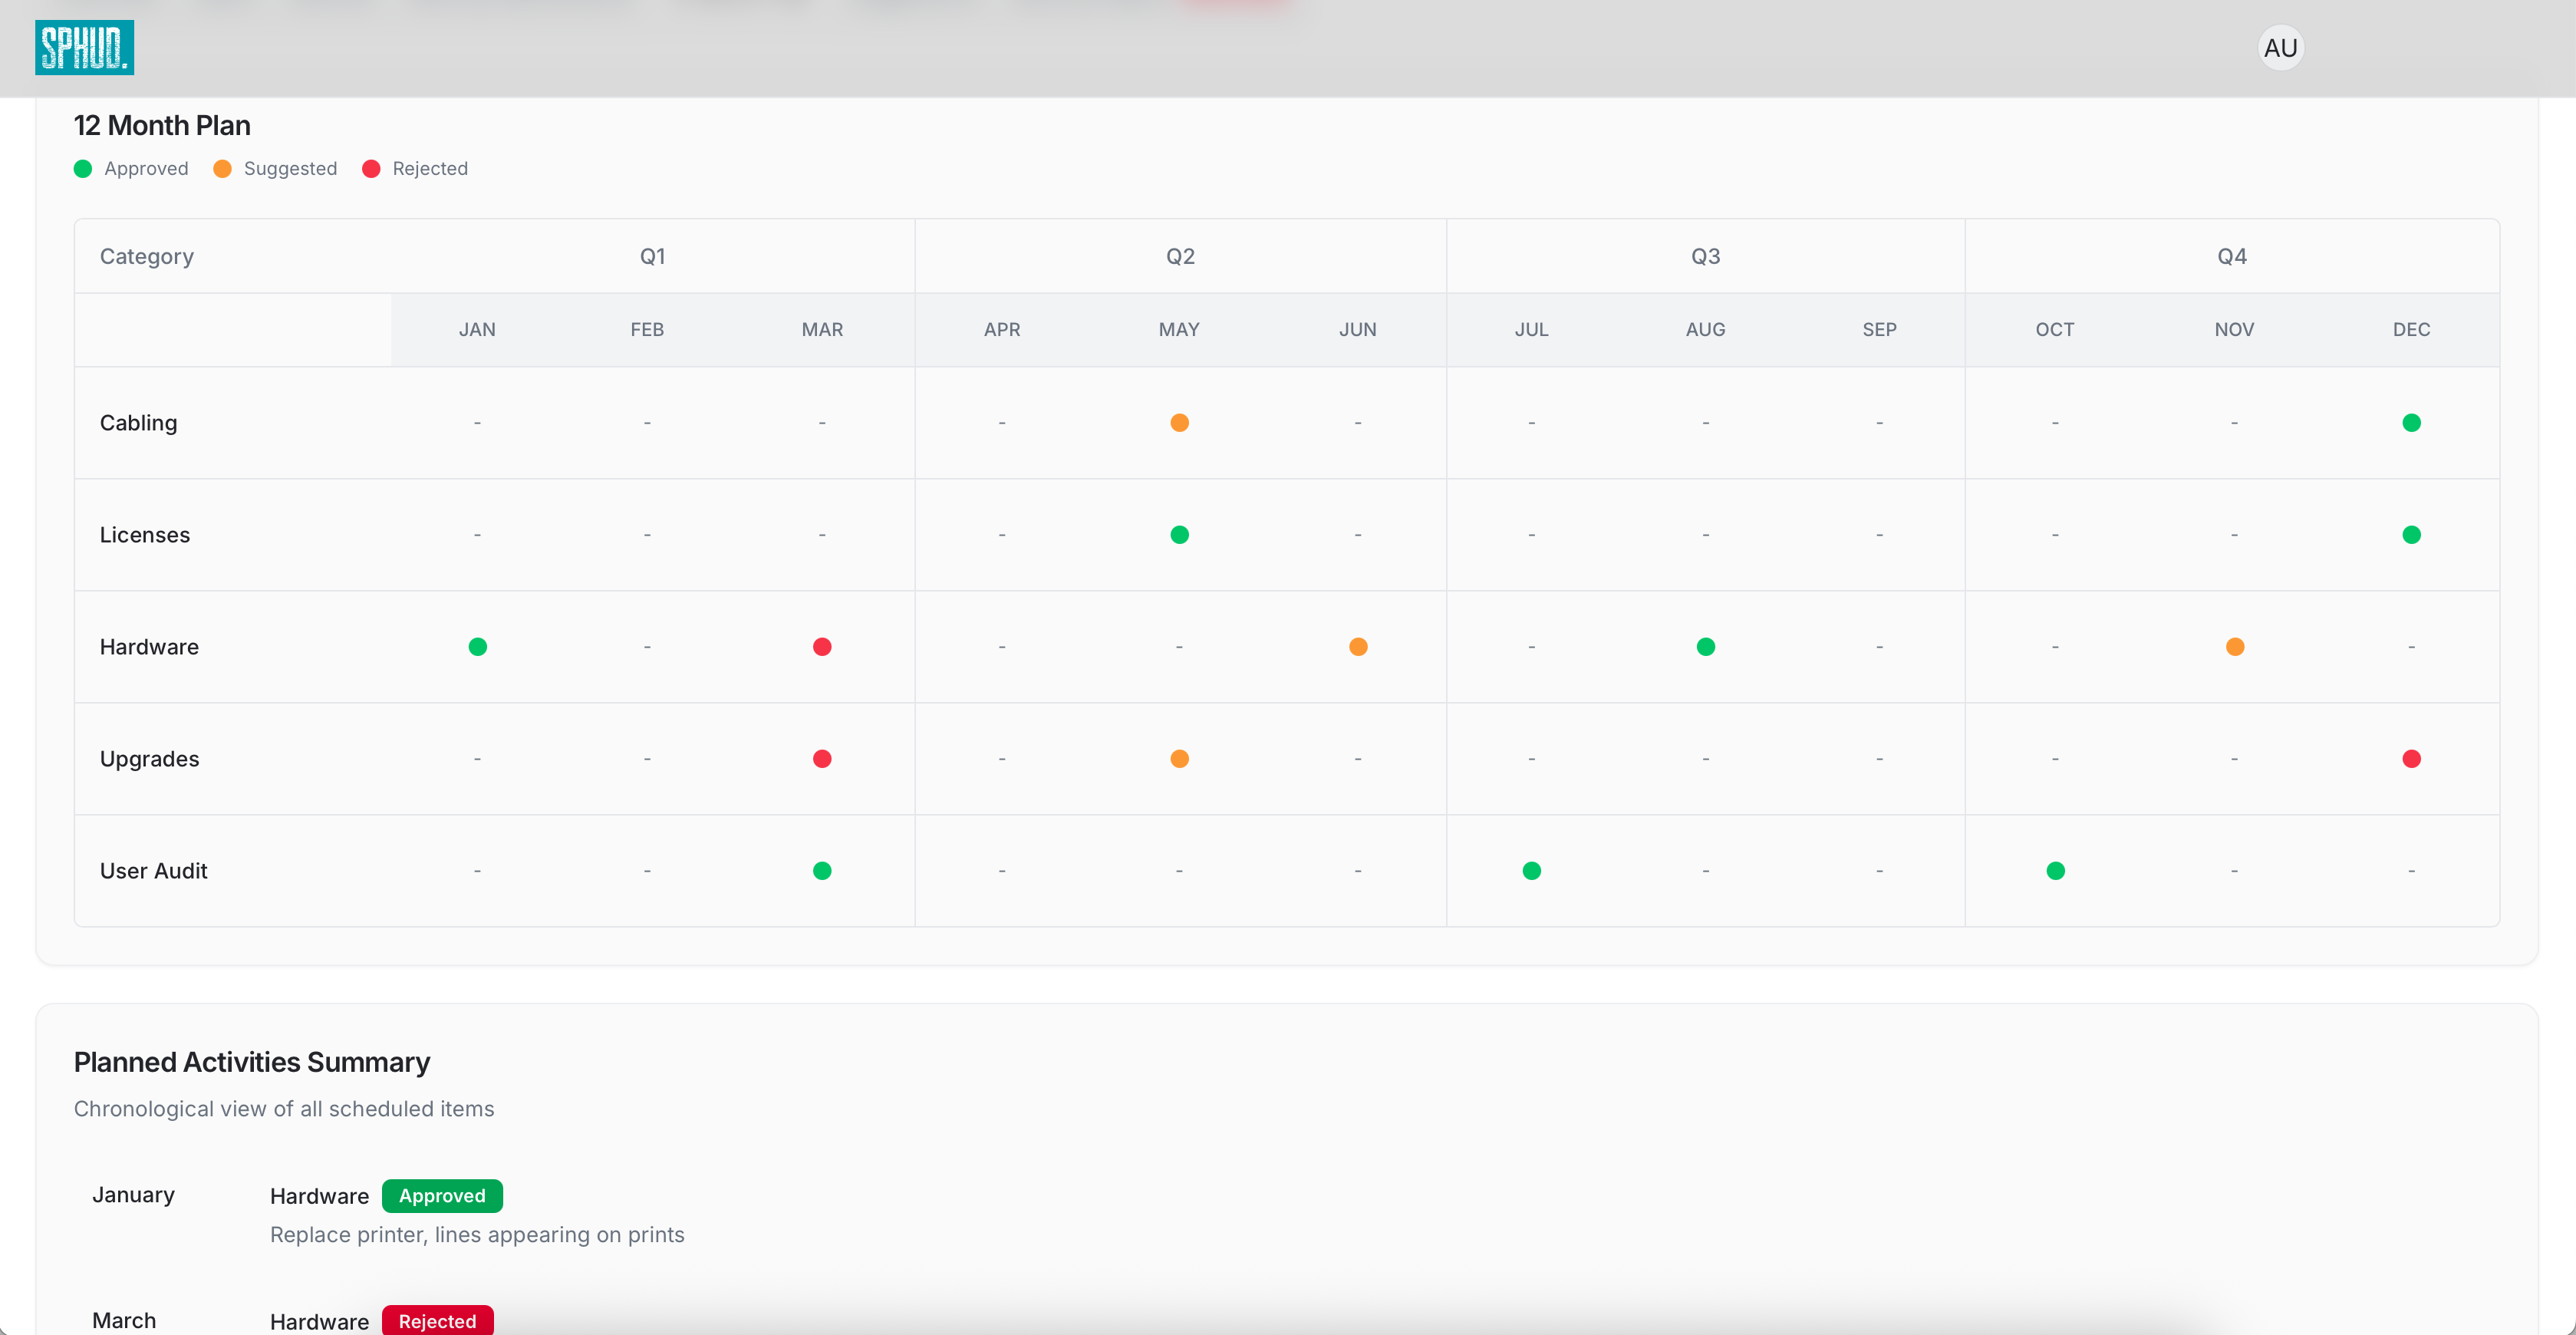
Task: Click Licenses approved dot in May
Action: click(x=1179, y=535)
